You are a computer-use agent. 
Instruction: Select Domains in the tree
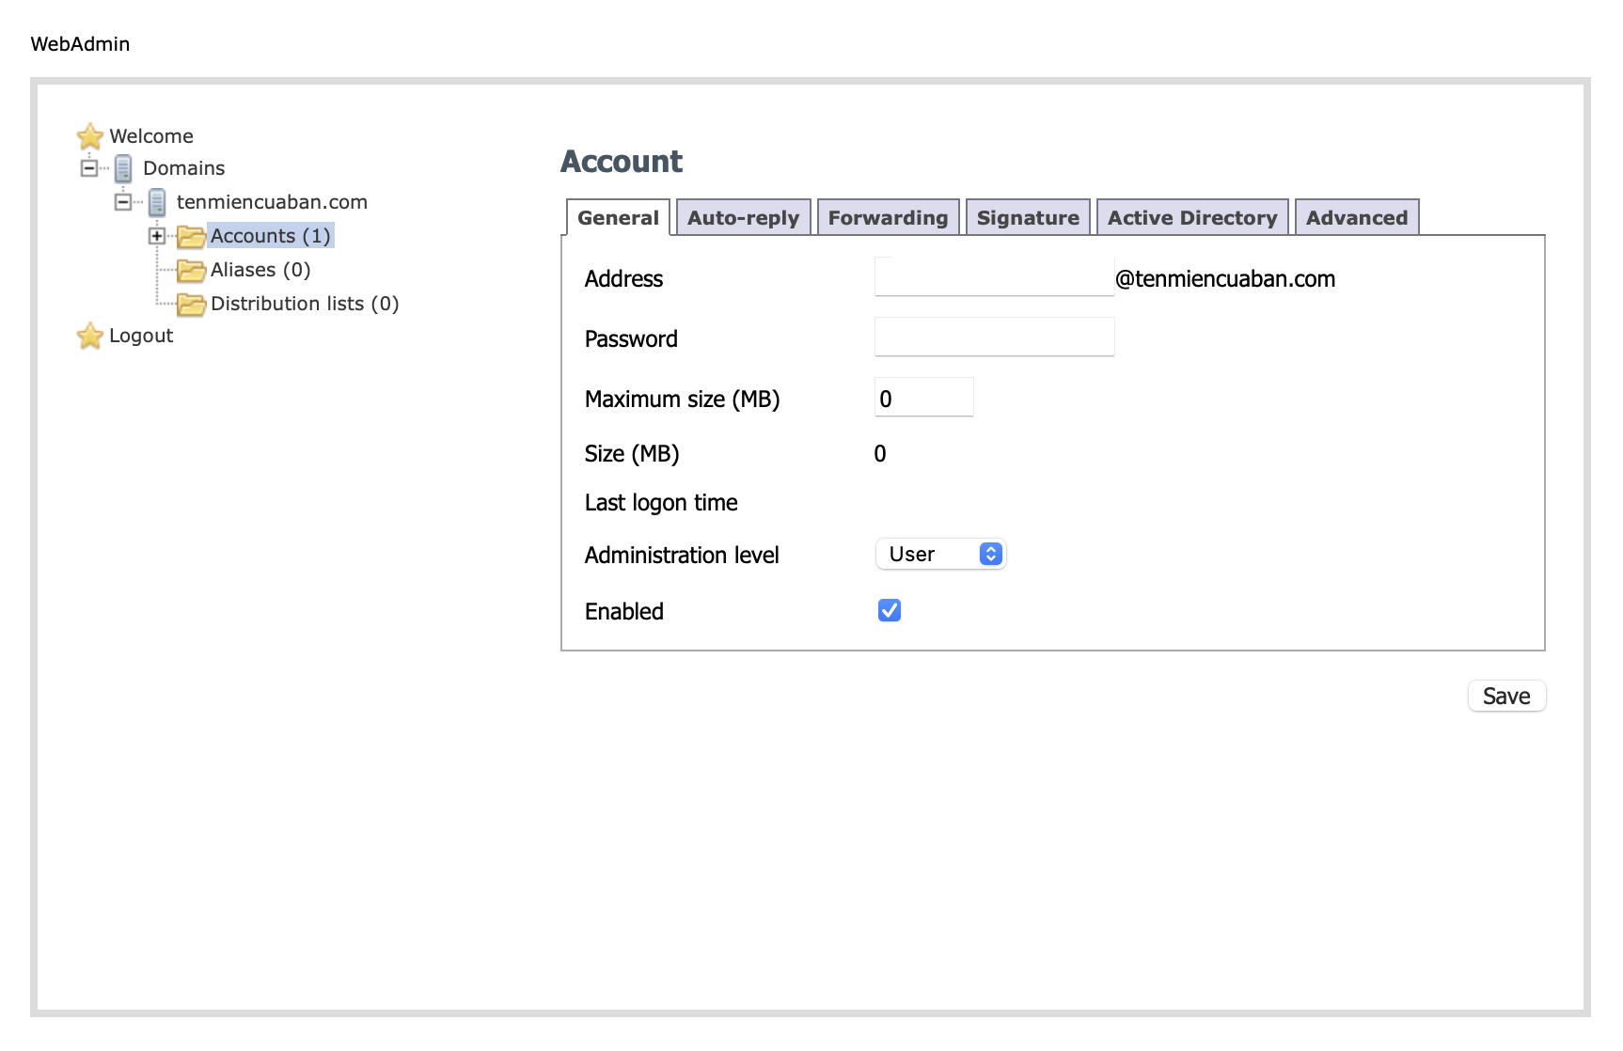click(184, 168)
